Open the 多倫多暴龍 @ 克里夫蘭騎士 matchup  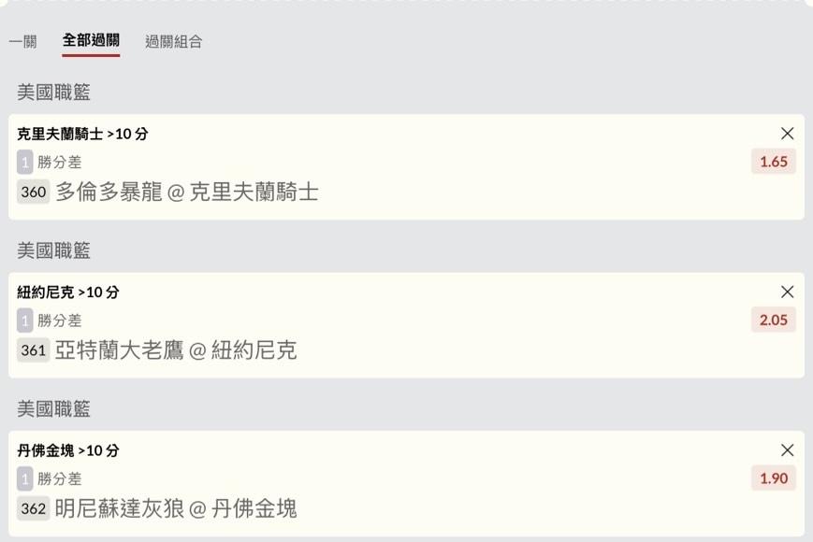pos(187,193)
